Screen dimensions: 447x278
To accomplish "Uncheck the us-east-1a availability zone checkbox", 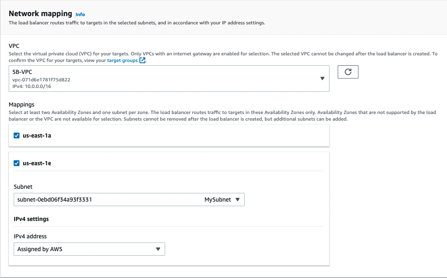I will click(x=17, y=135).
